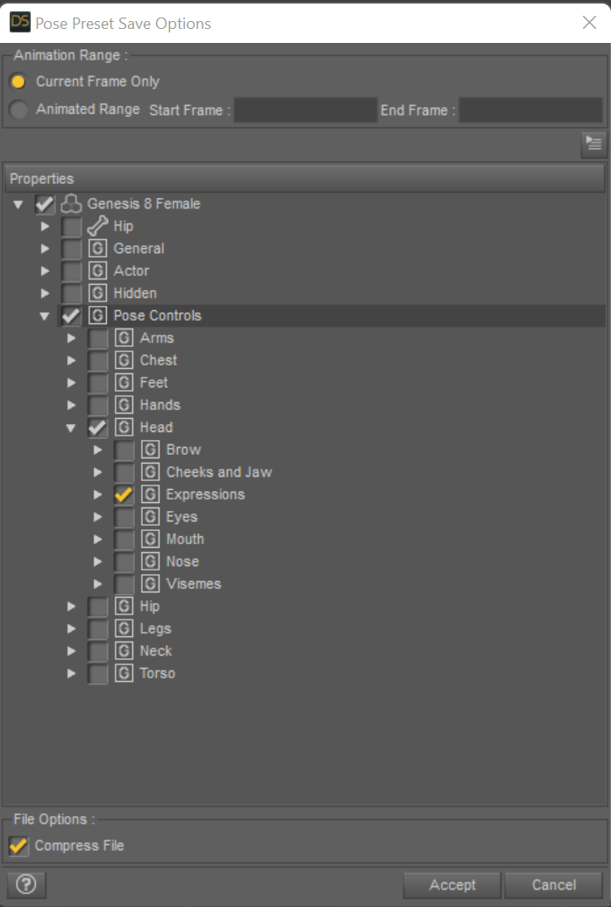Click the Actor group G icon
The width and height of the screenshot is (611, 907).
pyautogui.click(x=97, y=271)
